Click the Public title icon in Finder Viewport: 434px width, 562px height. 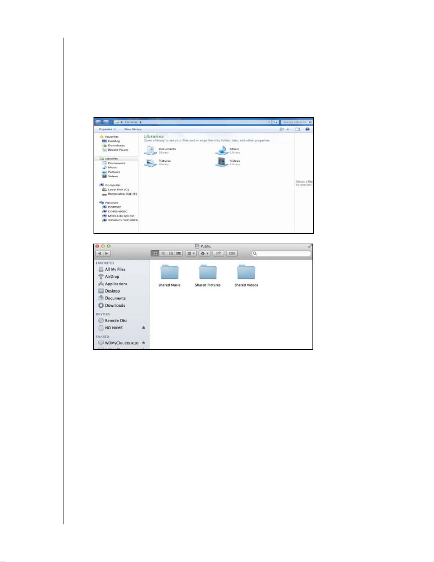click(x=197, y=246)
